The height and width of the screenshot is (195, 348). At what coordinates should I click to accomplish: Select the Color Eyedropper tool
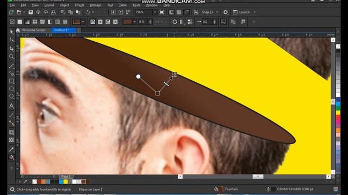11,149
